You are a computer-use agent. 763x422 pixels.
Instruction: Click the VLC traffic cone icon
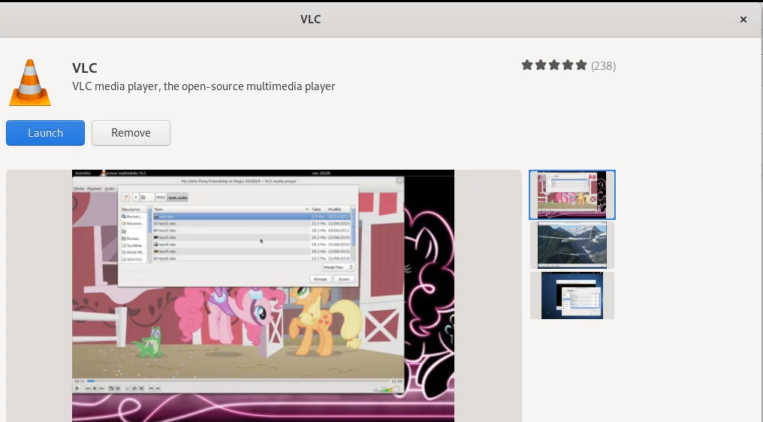(x=30, y=83)
